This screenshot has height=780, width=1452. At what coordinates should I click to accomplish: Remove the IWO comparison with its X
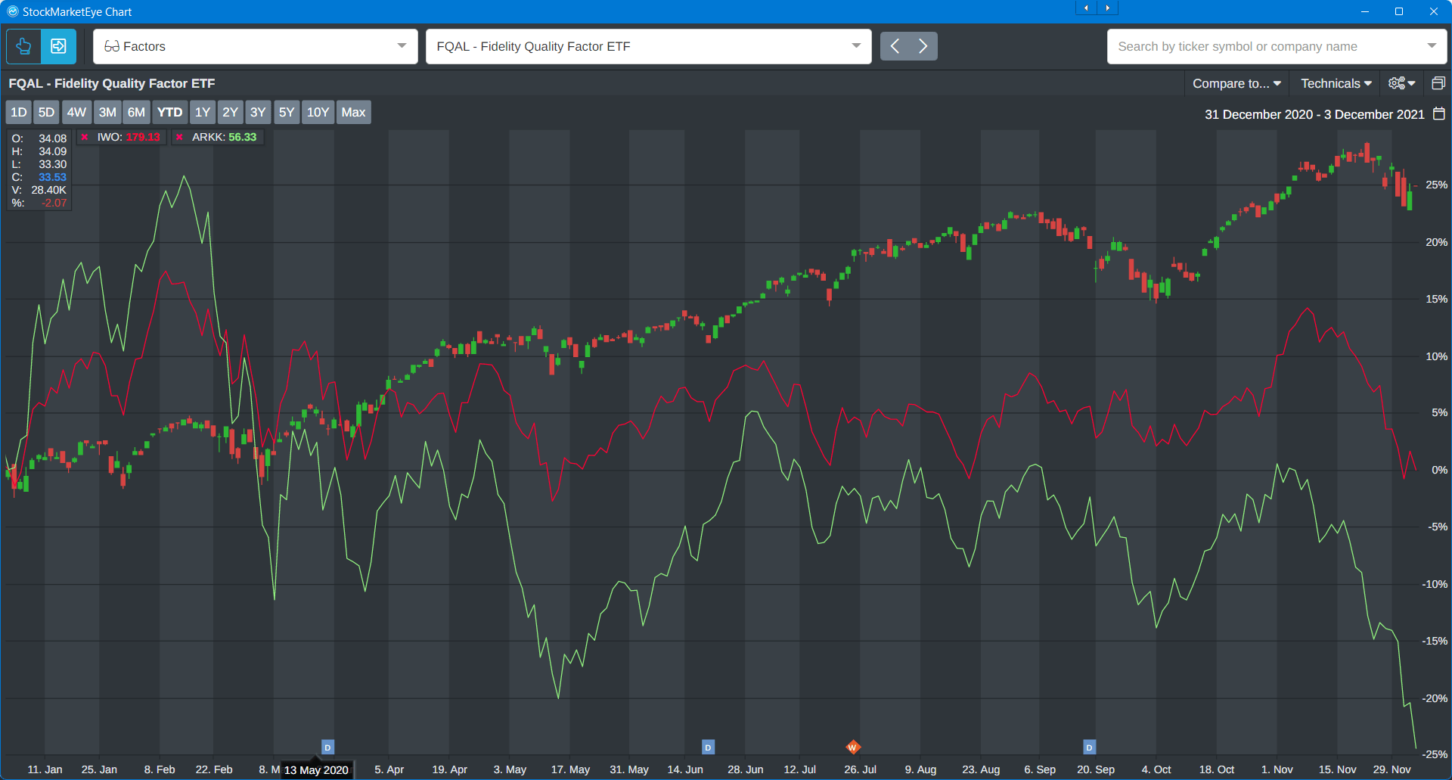[x=85, y=137]
